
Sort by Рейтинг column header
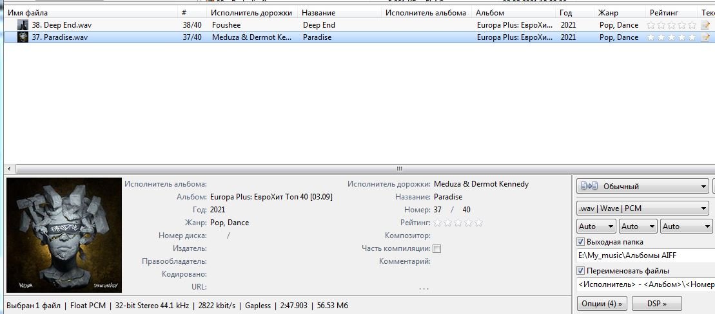click(x=672, y=13)
